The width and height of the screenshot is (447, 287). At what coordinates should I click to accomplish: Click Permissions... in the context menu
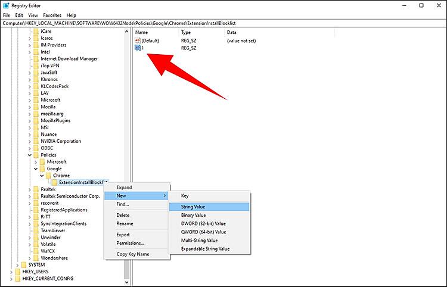[136, 243]
